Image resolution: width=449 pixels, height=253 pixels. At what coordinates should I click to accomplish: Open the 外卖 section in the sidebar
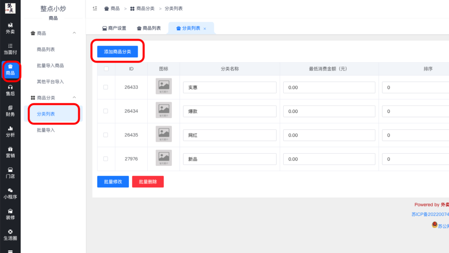click(x=10, y=29)
